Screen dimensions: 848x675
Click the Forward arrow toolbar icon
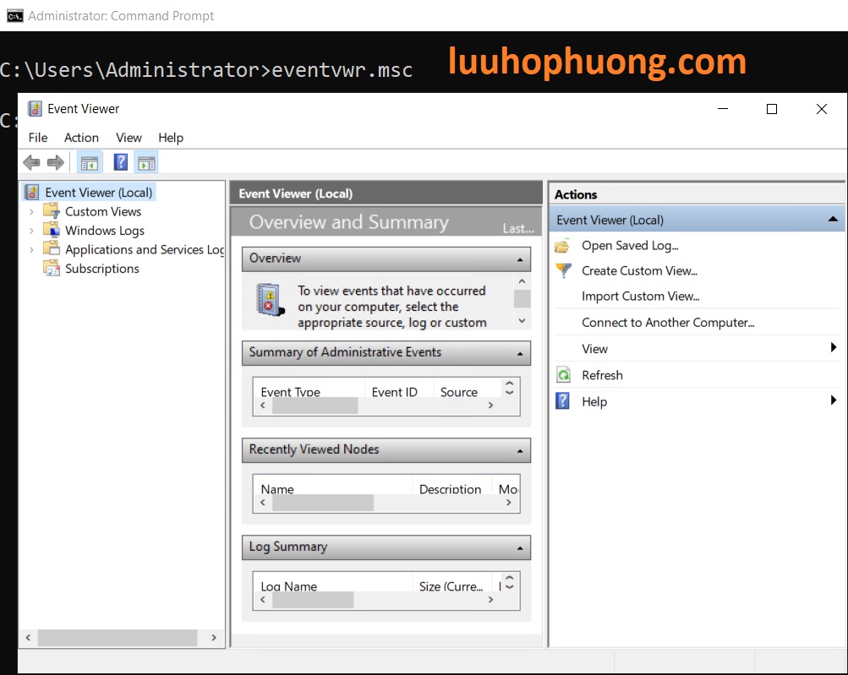[x=56, y=162]
